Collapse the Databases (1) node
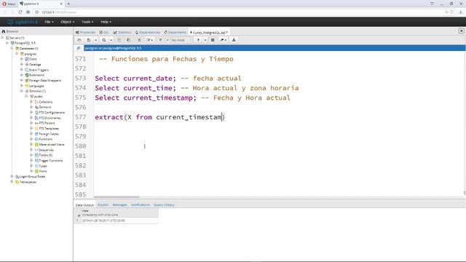The image size is (466, 262). click(12, 49)
